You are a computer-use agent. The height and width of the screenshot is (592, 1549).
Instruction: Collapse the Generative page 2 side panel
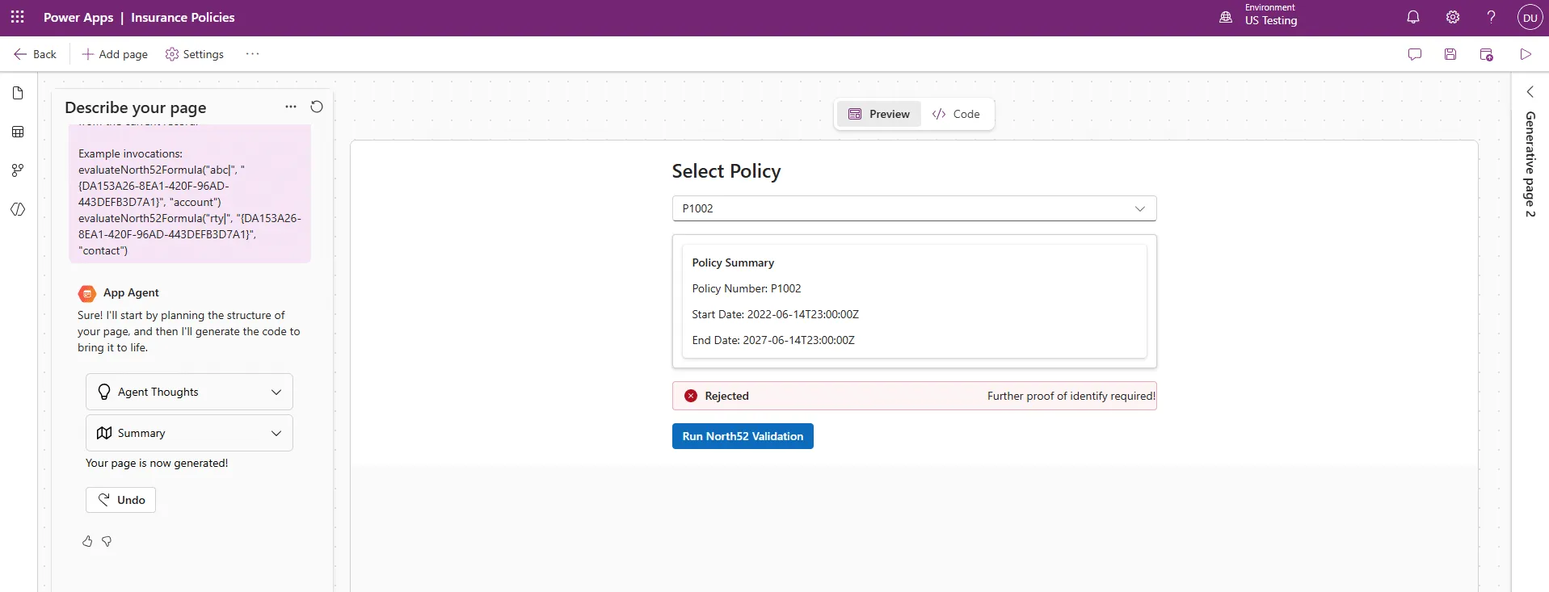point(1530,91)
